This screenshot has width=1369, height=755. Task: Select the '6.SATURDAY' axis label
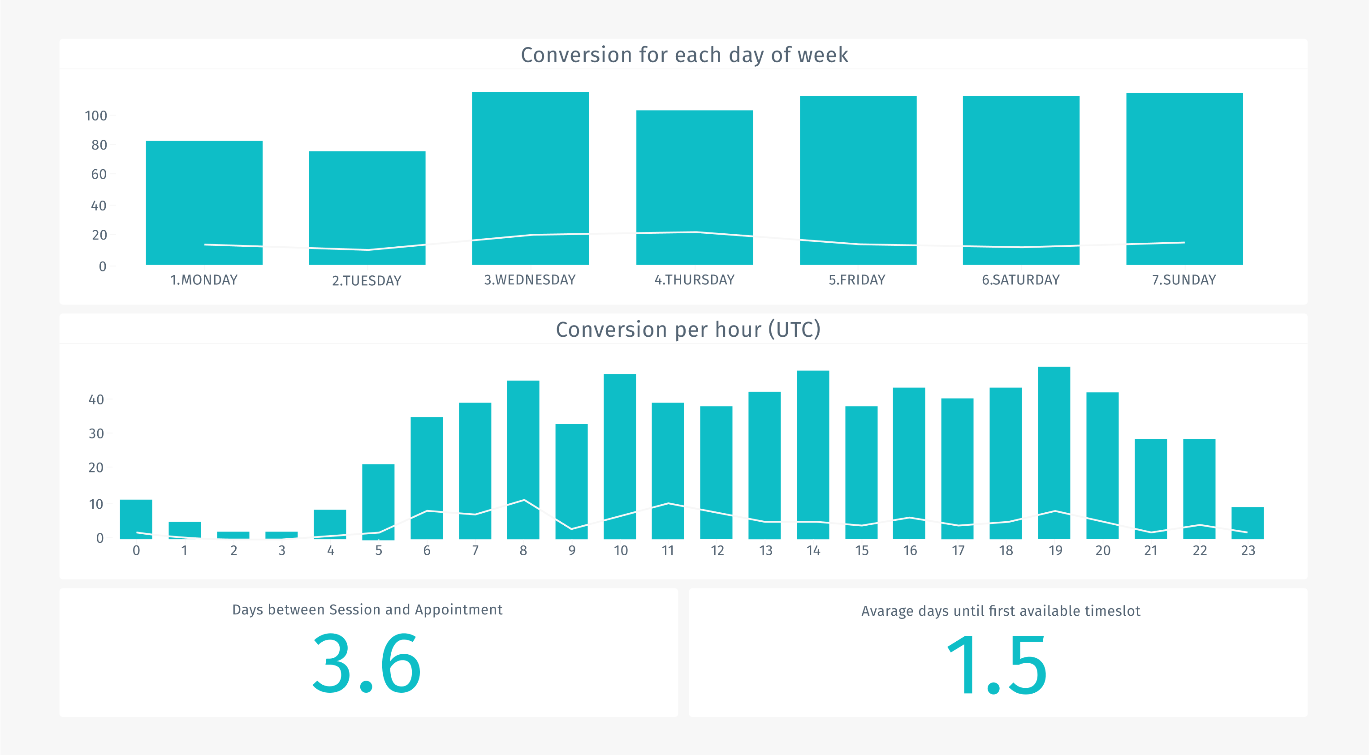pyautogui.click(x=1021, y=280)
